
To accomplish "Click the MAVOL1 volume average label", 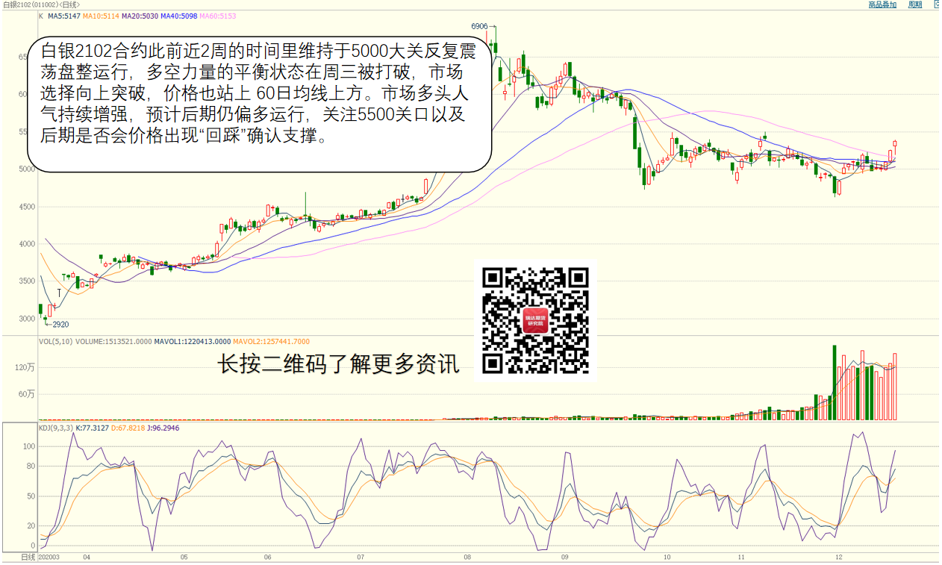I will pyautogui.click(x=192, y=341).
